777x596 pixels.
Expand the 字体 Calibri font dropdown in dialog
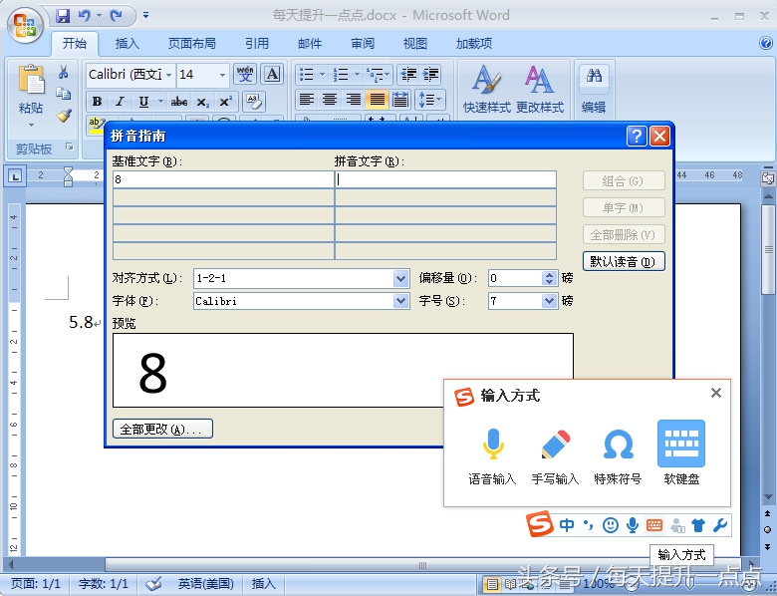pyautogui.click(x=400, y=301)
